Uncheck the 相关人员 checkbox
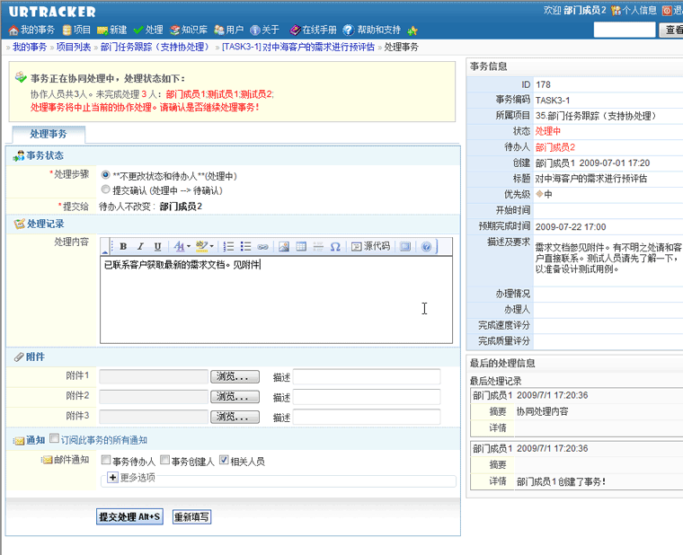 tap(224, 460)
